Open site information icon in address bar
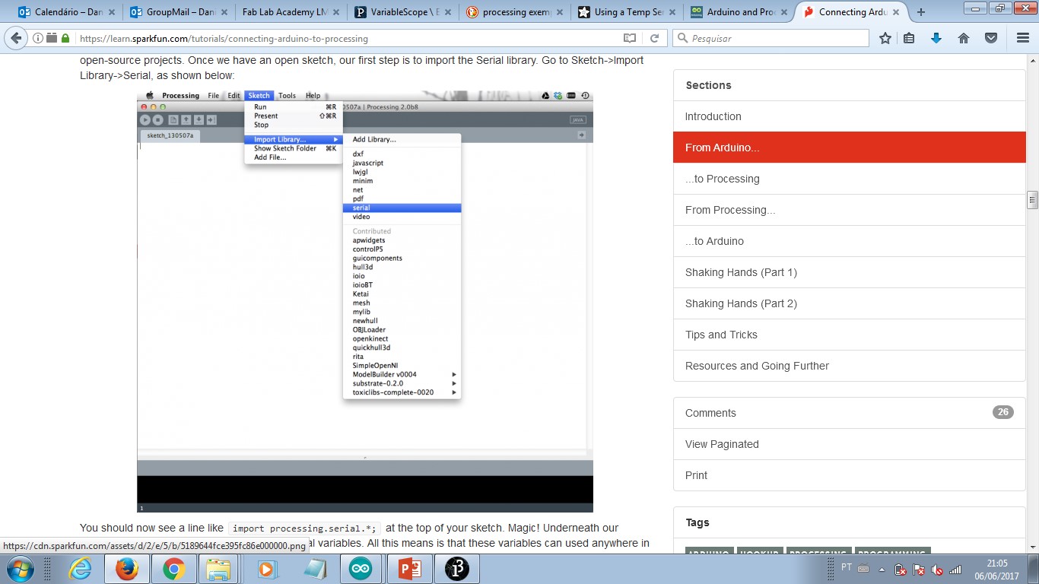 click(38, 38)
